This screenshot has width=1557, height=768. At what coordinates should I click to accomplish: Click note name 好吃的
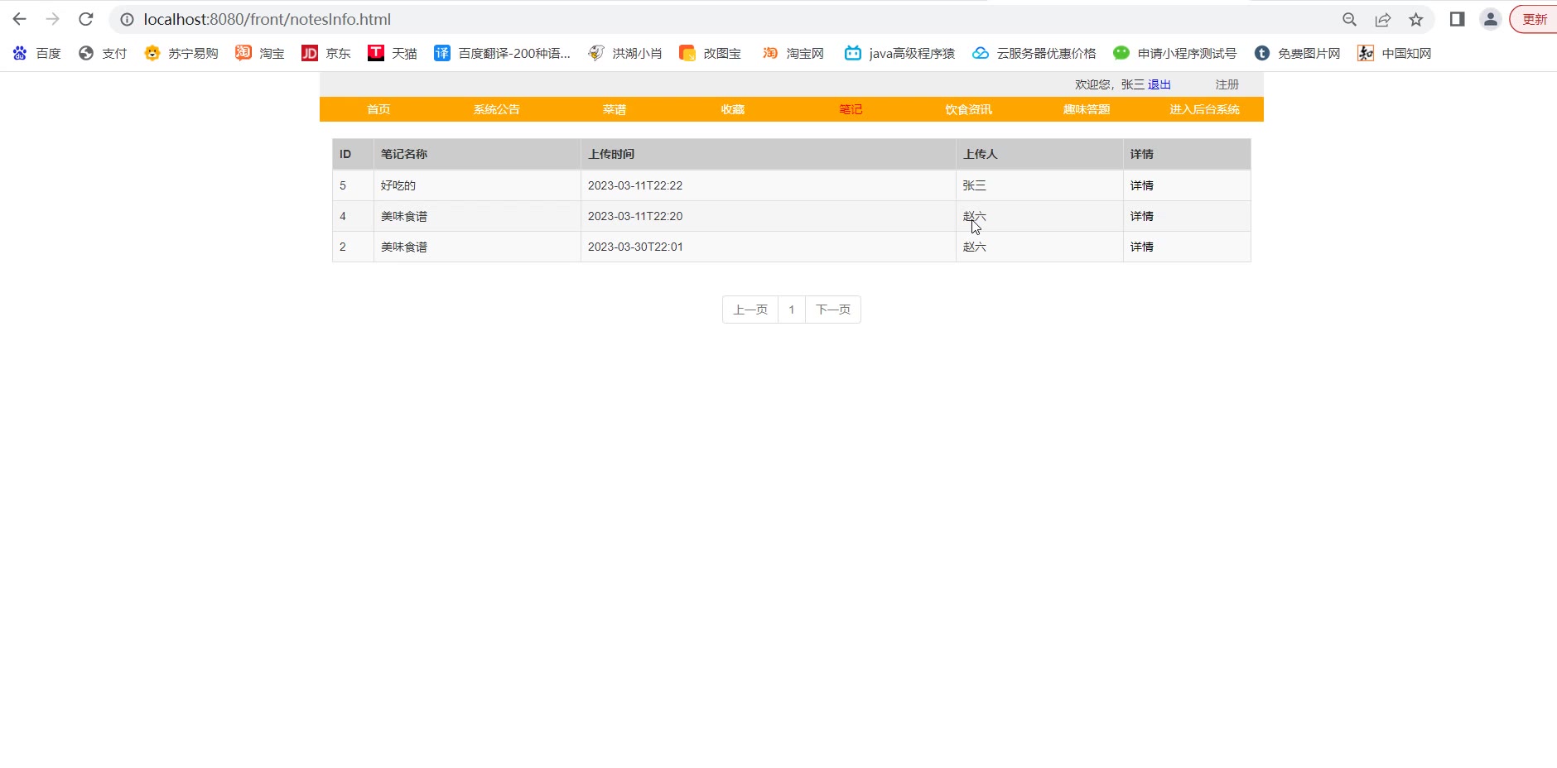tap(398, 185)
